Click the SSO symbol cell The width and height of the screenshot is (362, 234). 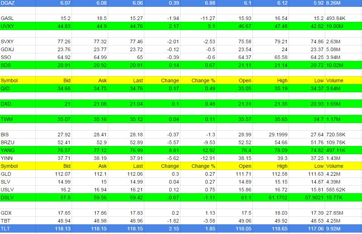point(18,57)
